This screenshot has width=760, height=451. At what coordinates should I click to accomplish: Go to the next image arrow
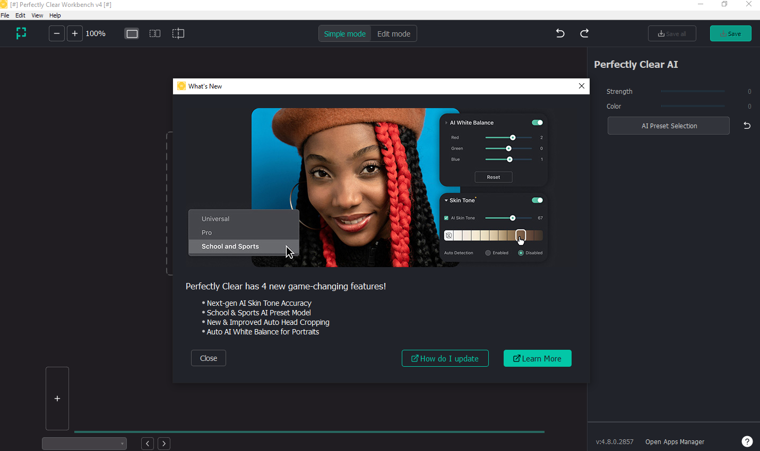(164, 444)
